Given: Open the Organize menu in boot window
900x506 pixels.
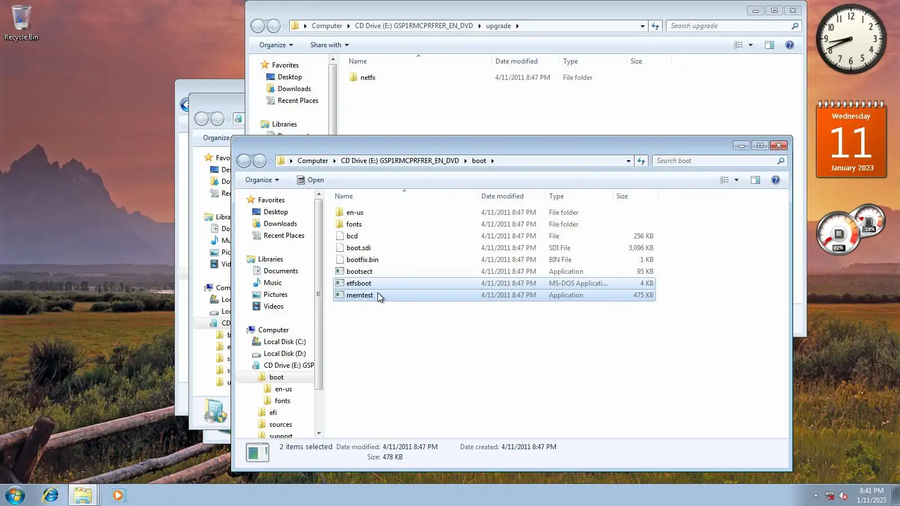Looking at the screenshot, I should click(x=262, y=180).
